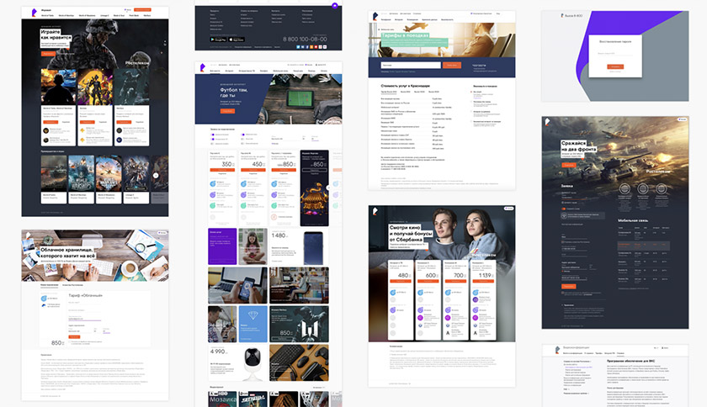Click the orange button under Играйте как нравится
Viewport: 707px width, 407px height.
48,54
